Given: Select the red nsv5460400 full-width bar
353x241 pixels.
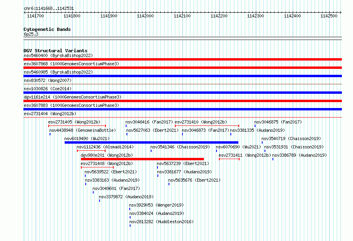Looking at the screenshot, I should click(182, 59).
